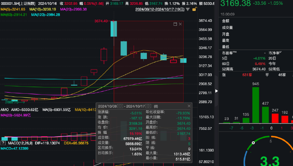The image size is (293, 166).
Task: Click the range selection window icon
Action: pyautogui.click(x=175, y=24)
